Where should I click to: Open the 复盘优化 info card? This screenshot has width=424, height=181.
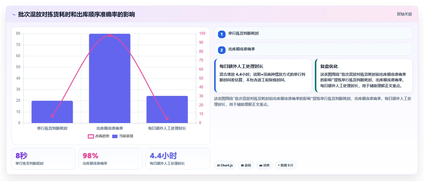coord(364,76)
